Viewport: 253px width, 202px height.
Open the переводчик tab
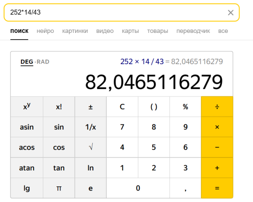tap(193, 31)
